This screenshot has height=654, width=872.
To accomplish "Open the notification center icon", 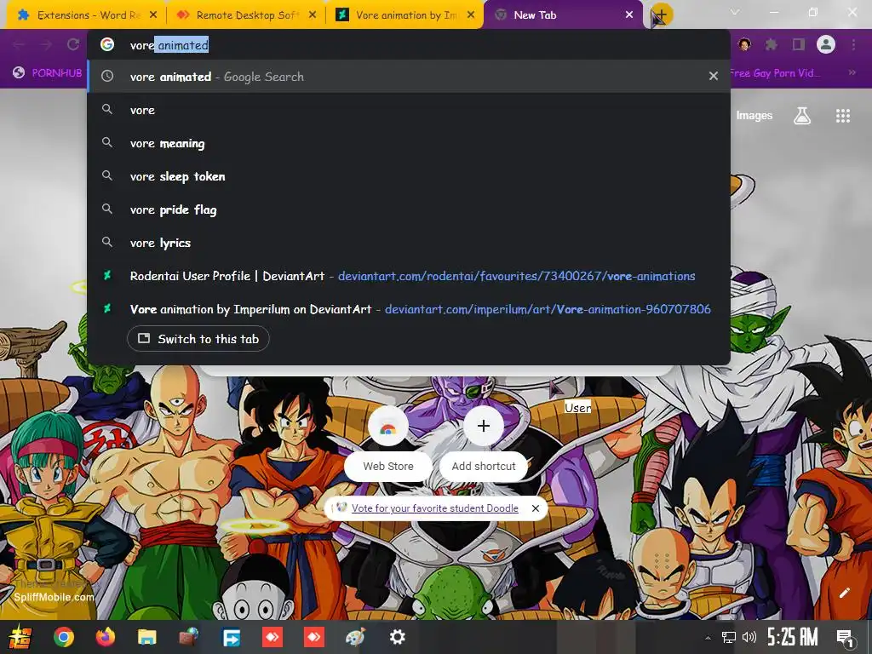I will pos(845,638).
